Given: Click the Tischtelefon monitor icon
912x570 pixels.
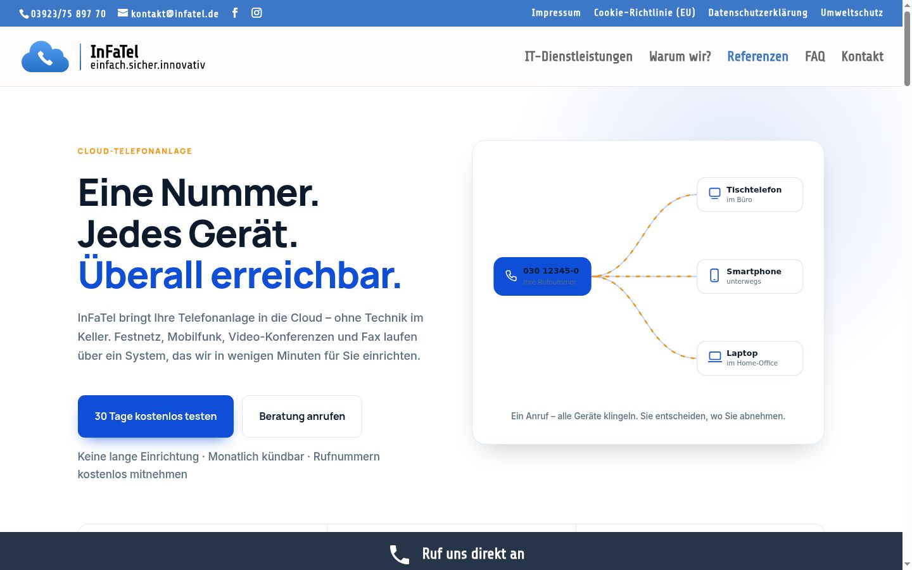Looking at the screenshot, I should pos(714,194).
